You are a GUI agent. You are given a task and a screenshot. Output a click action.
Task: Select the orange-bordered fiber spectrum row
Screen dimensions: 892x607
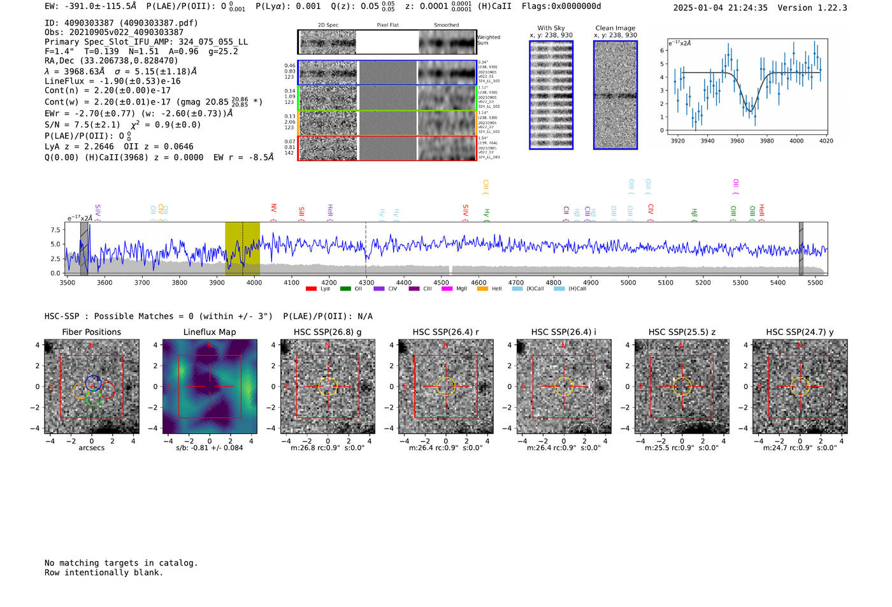pos(387,123)
